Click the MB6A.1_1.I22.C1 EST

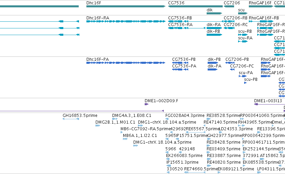125,139
